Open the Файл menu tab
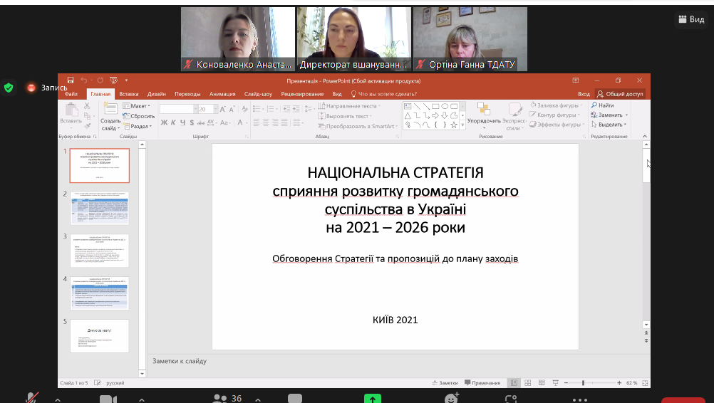This screenshot has height=403, width=714. pyautogui.click(x=71, y=94)
